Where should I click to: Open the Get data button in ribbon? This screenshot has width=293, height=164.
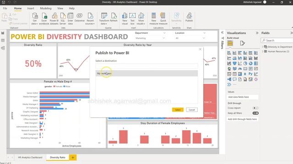pos(35,19)
